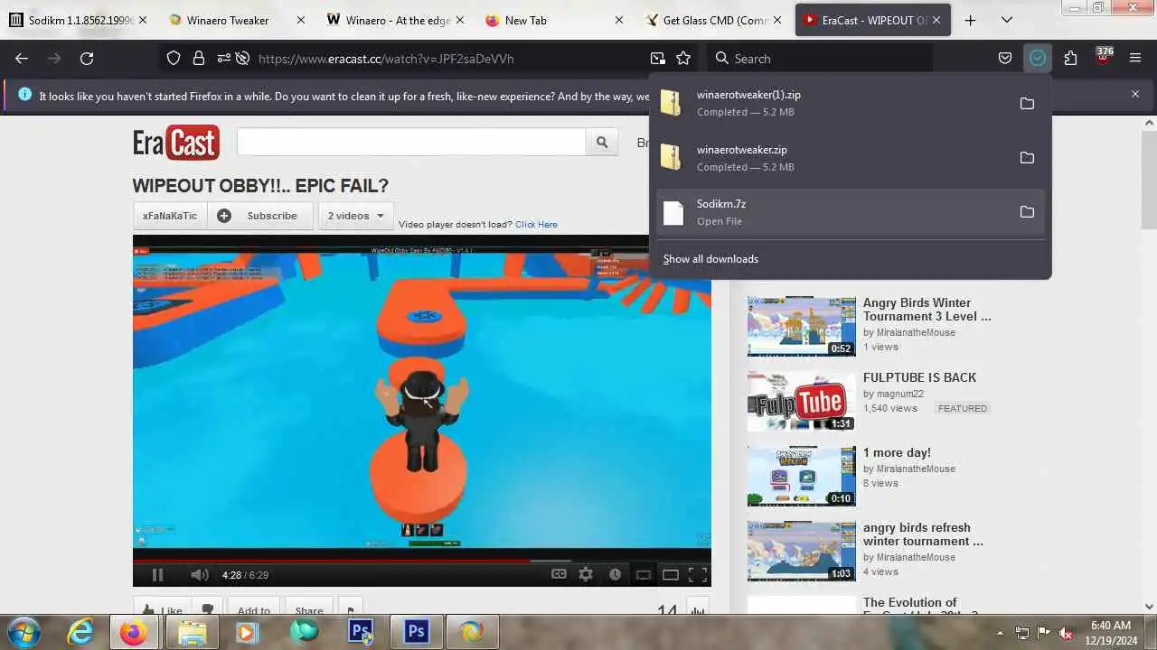Viewport: 1157px width, 650px height.
Task: Open Photoshop from the taskbar
Action: (x=416, y=632)
